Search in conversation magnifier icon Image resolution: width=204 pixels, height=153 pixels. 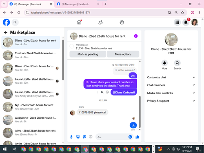point(177,63)
